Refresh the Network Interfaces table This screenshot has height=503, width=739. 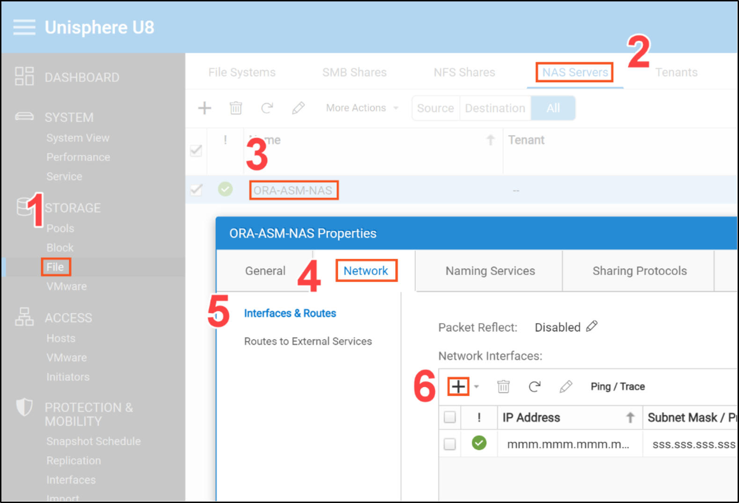pos(534,386)
